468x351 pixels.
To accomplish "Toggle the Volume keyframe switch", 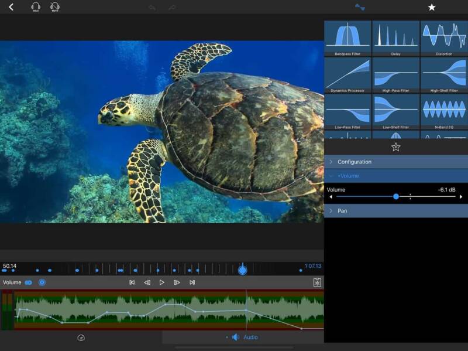I will pyautogui.click(x=29, y=282).
